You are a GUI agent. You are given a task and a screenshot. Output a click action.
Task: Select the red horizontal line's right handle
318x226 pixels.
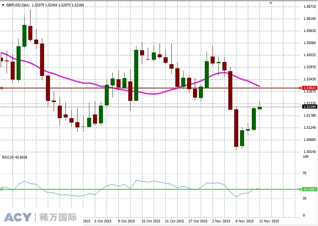click(x=300, y=88)
